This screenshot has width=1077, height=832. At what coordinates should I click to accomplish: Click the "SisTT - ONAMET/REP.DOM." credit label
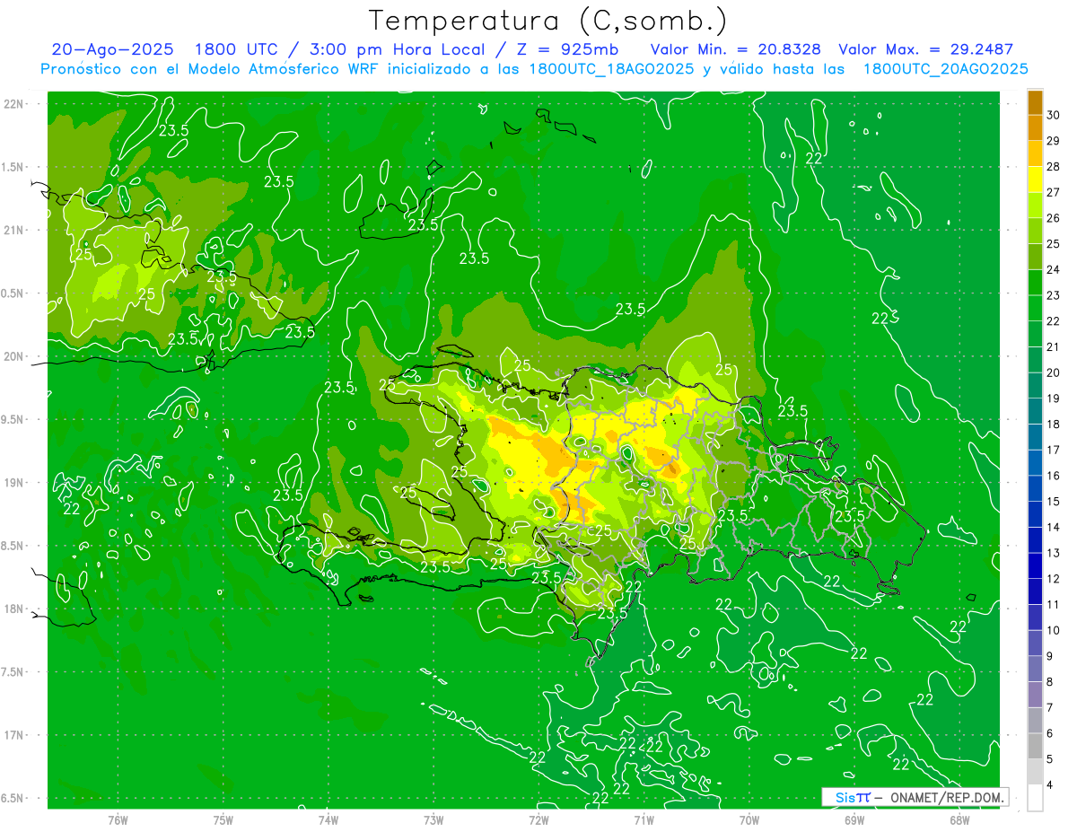(x=915, y=797)
